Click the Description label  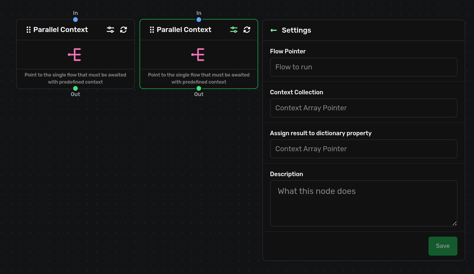pyautogui.click(x=287, y=174)
